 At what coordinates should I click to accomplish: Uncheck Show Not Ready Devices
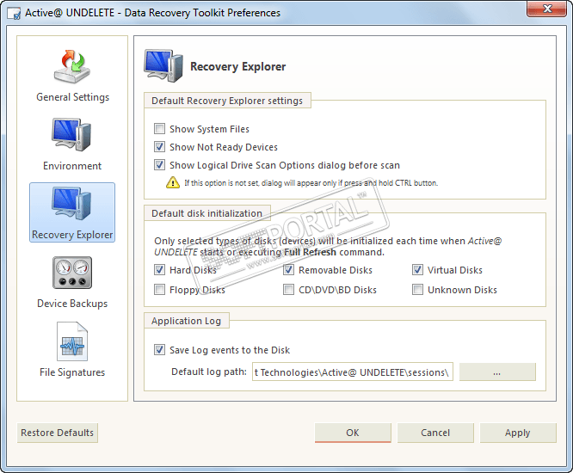pos(159,147)
